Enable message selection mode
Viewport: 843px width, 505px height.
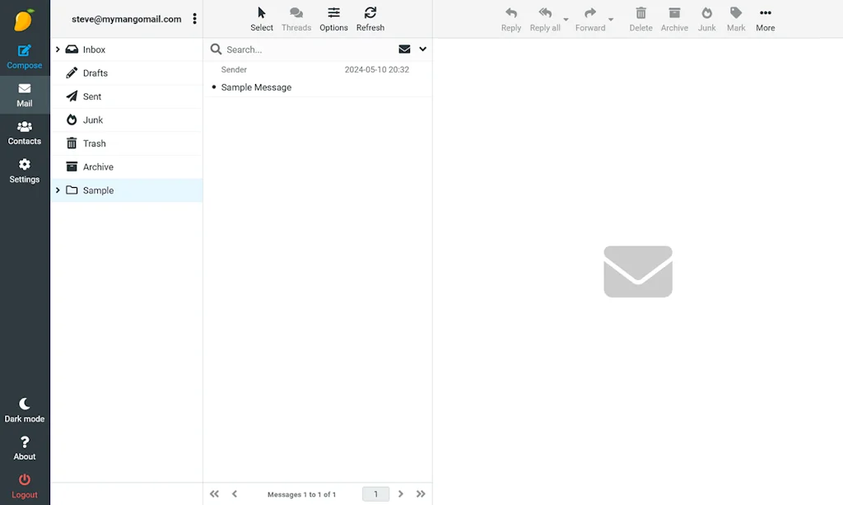261,18
